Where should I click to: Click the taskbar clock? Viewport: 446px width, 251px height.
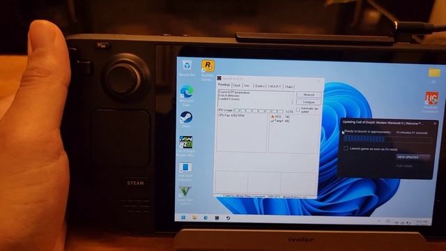pyautogui.click(x=422, y=222)
